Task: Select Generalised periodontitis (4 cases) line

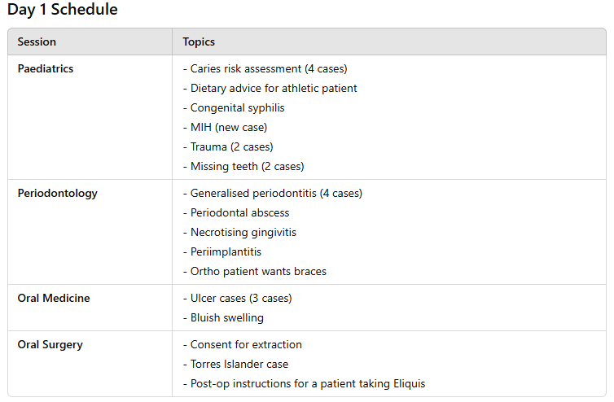Action: 273,194
